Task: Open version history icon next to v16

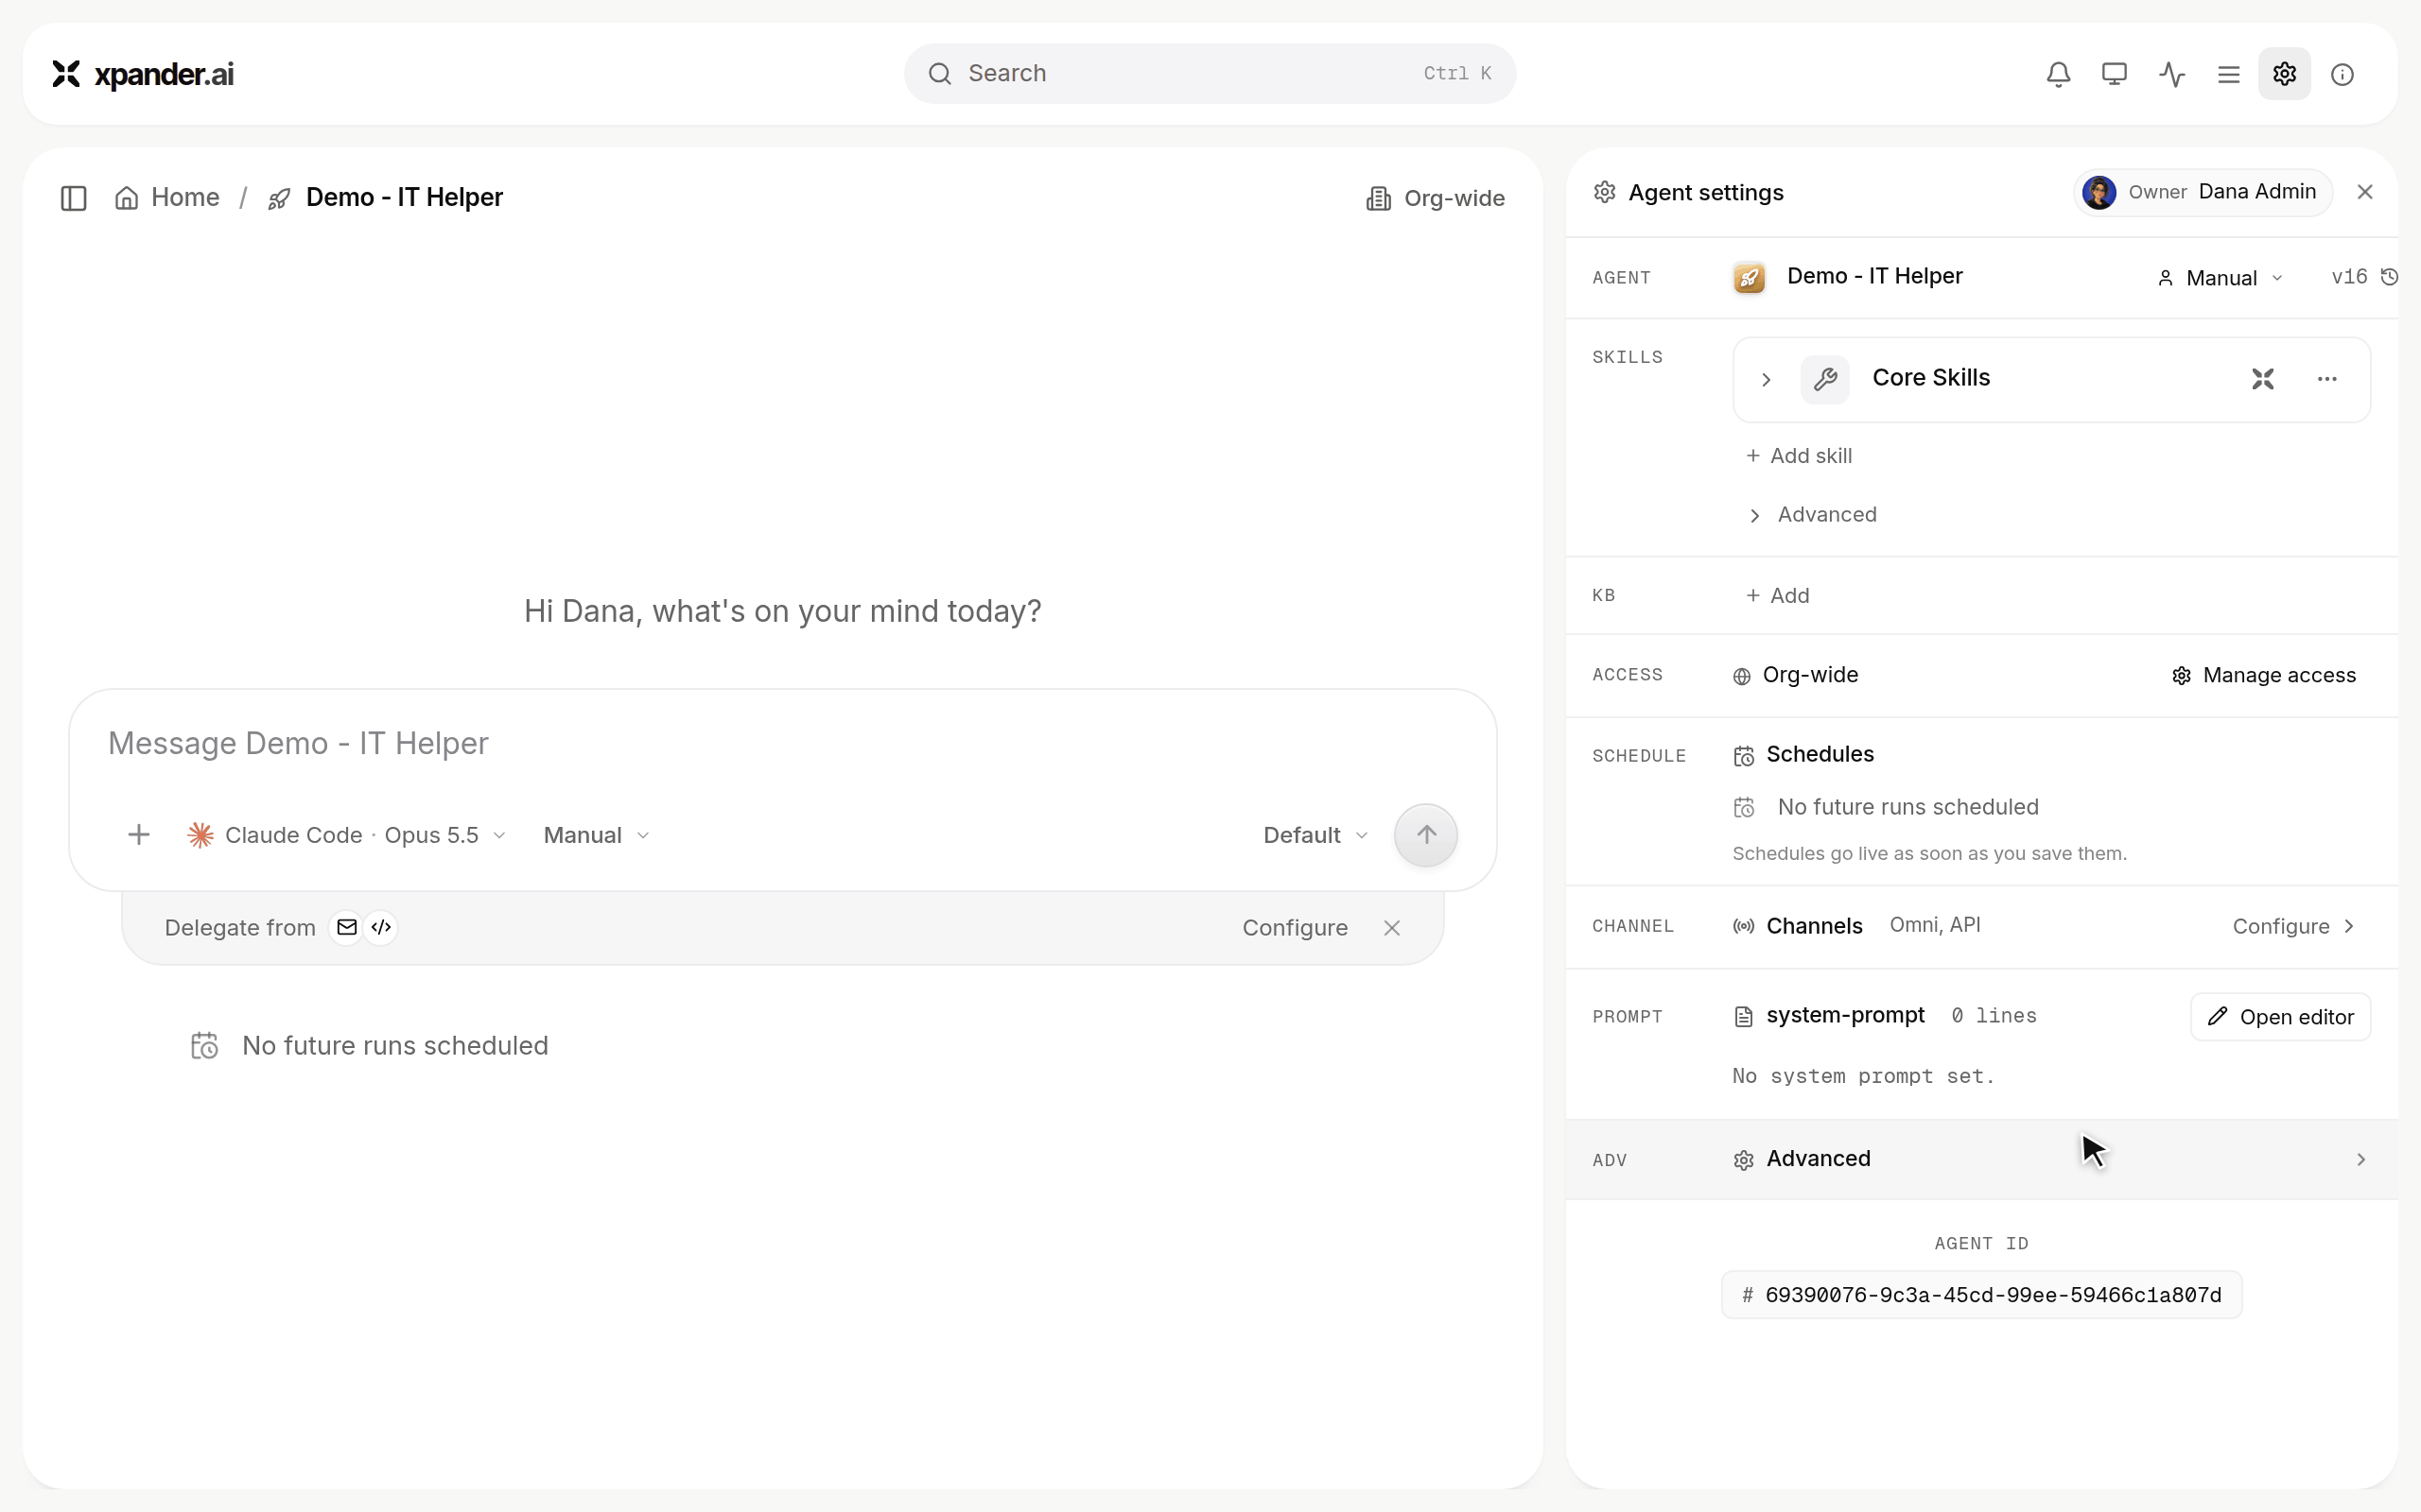Action: (2390, 277)
